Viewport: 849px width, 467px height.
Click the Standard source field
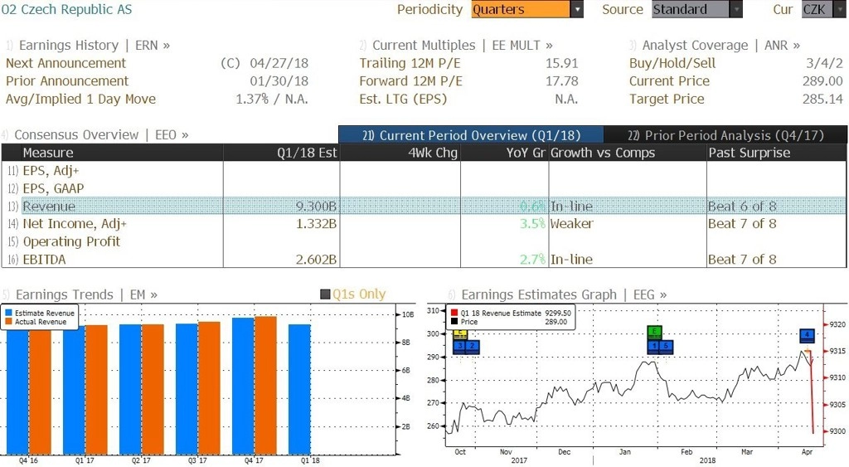coord(691,9)
